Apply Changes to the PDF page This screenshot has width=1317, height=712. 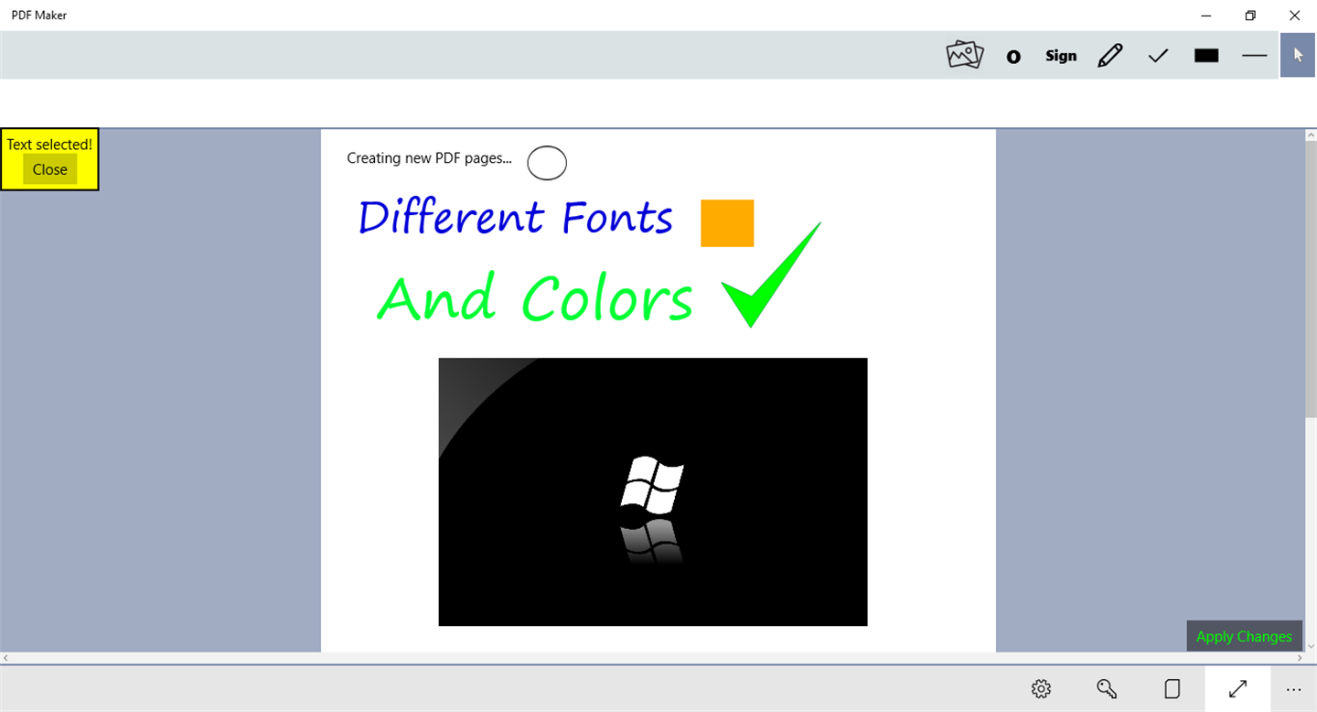click(1244, 636)
